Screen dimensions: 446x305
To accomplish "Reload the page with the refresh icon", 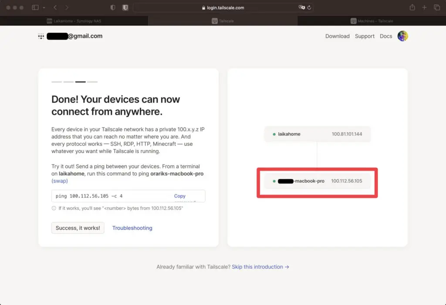I will pos(309,8).
